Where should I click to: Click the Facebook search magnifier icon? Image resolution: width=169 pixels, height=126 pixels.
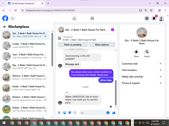13,18
